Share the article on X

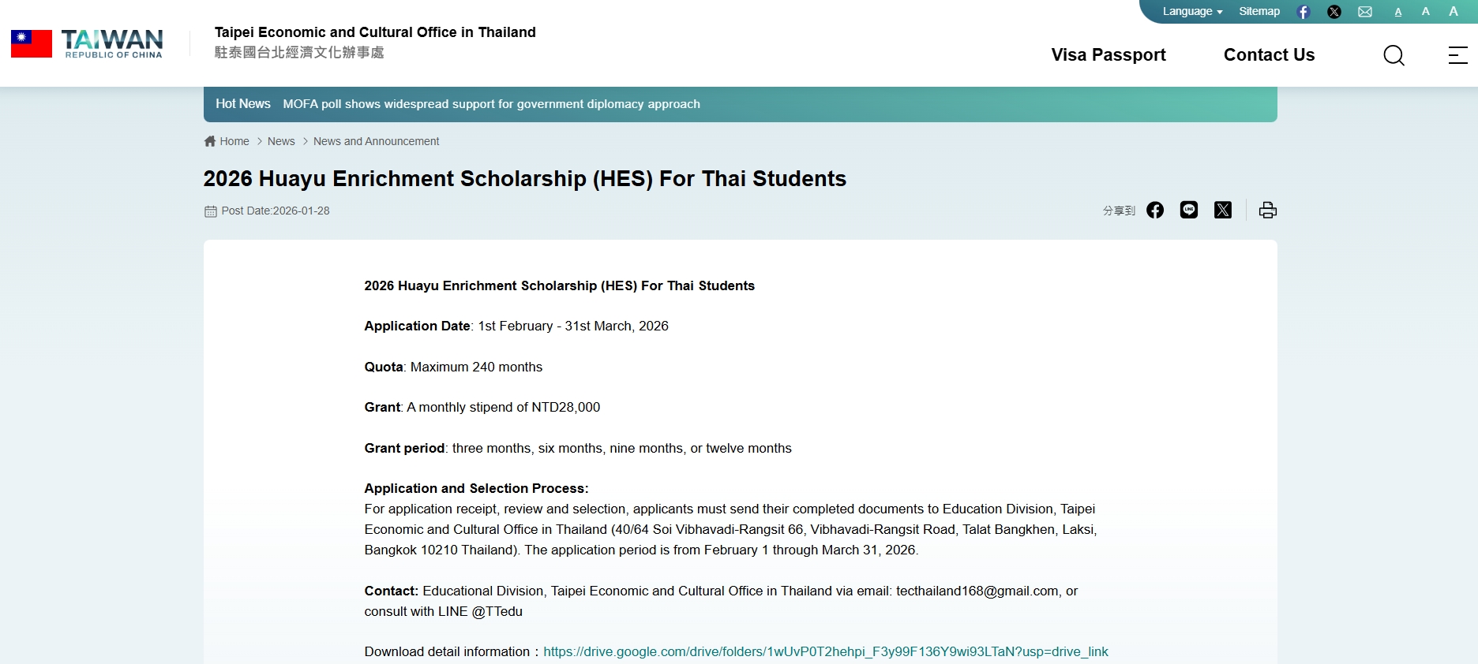[x=1223, y=210]
